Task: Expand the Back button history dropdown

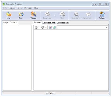Action: [39, 27]
